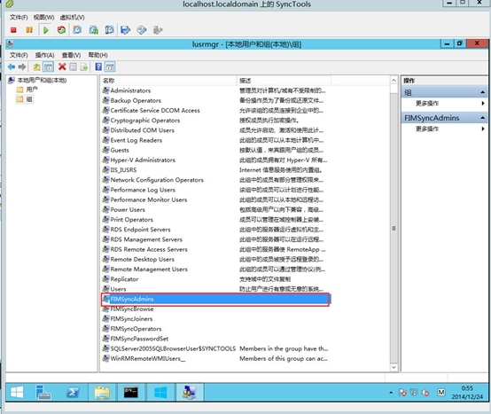
Task: Select Network Configuration Operators group
Action: 157,180
